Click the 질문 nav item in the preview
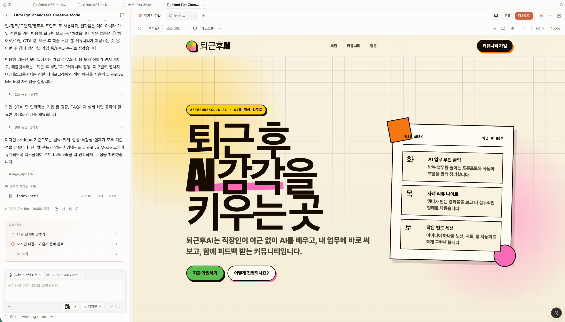This screenshot has height=322, width=565. point(373,46)
